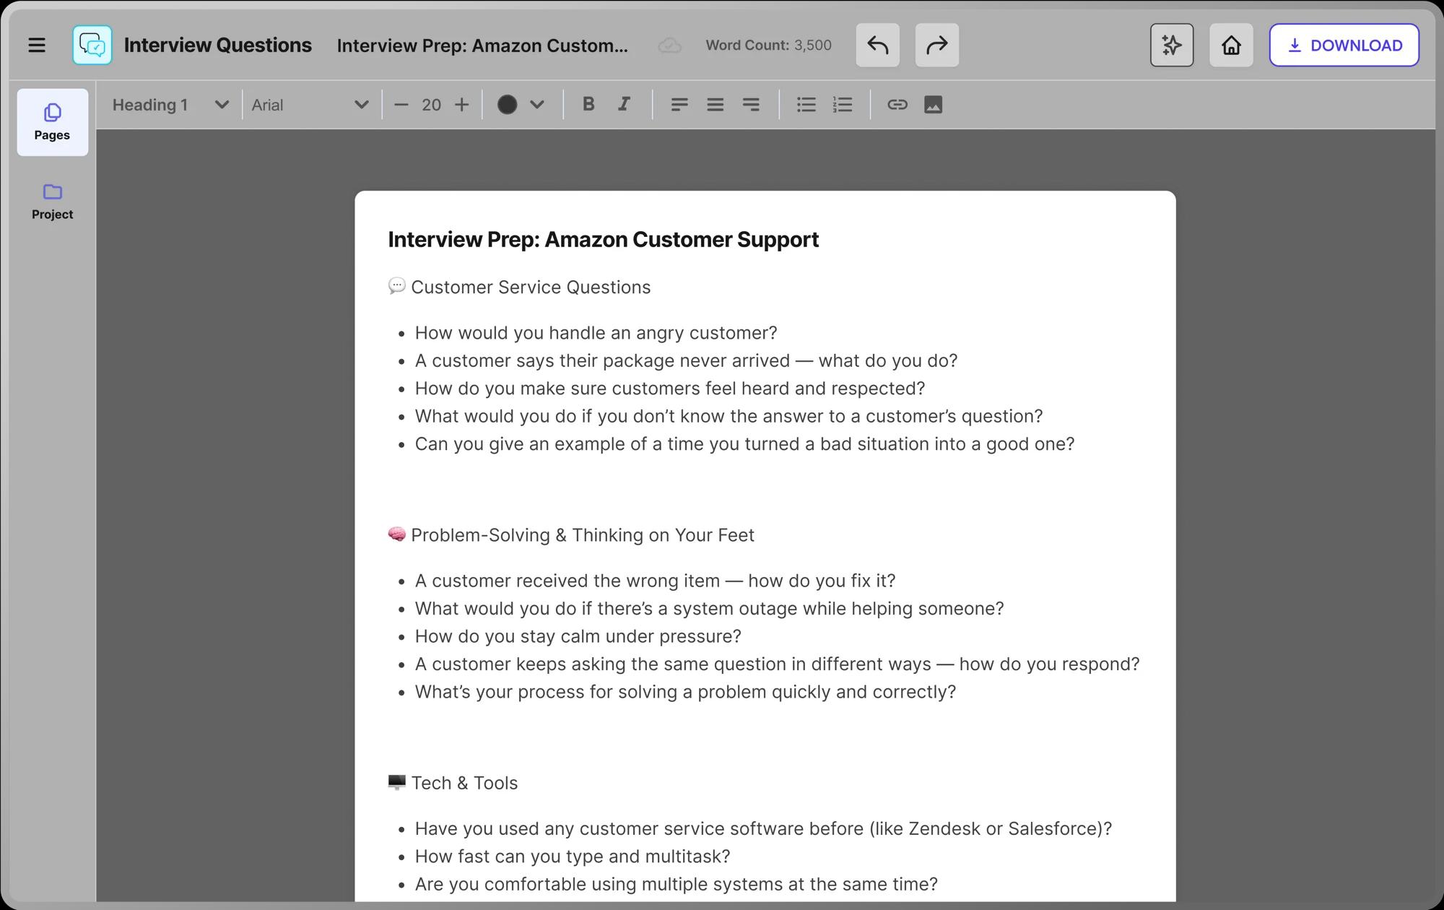Viewport: 1444px width, 910px height.
Task: Click the insert link icon
Action: click(x=897, y=105)
